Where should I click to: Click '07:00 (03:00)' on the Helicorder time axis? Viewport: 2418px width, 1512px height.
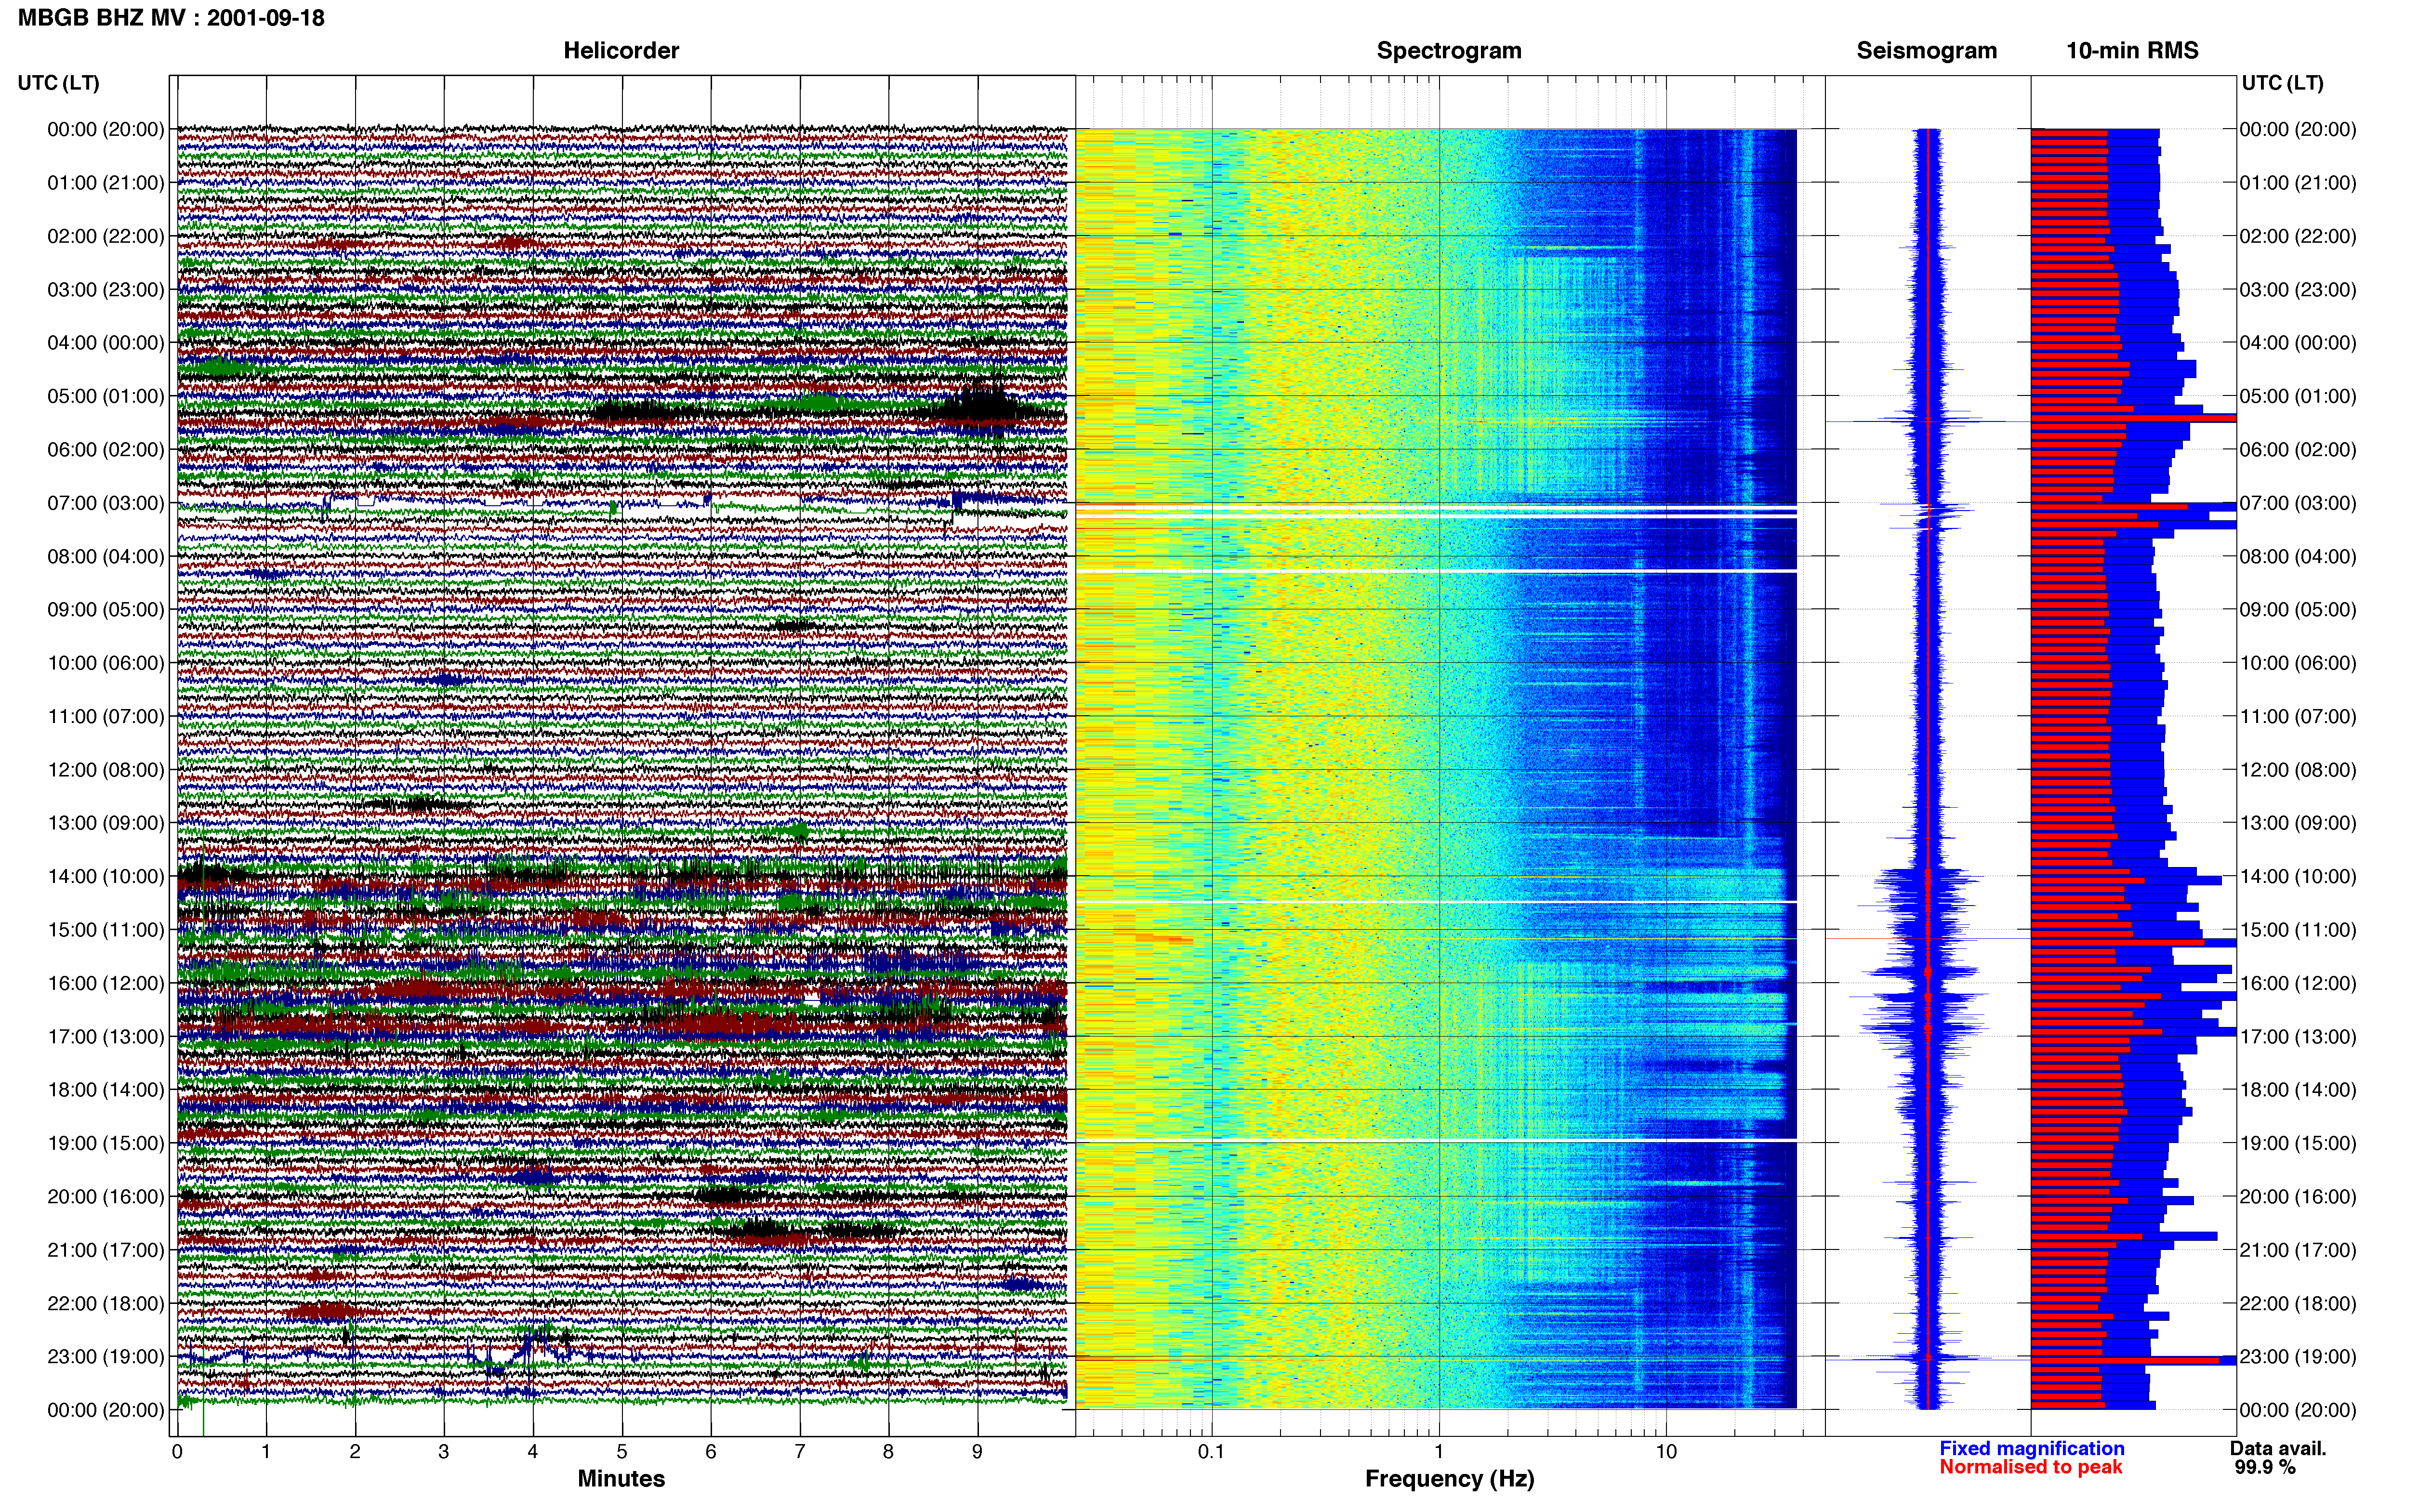(106, 503)
